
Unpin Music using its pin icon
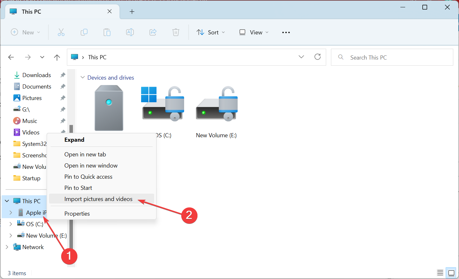[x=63, y=121]
